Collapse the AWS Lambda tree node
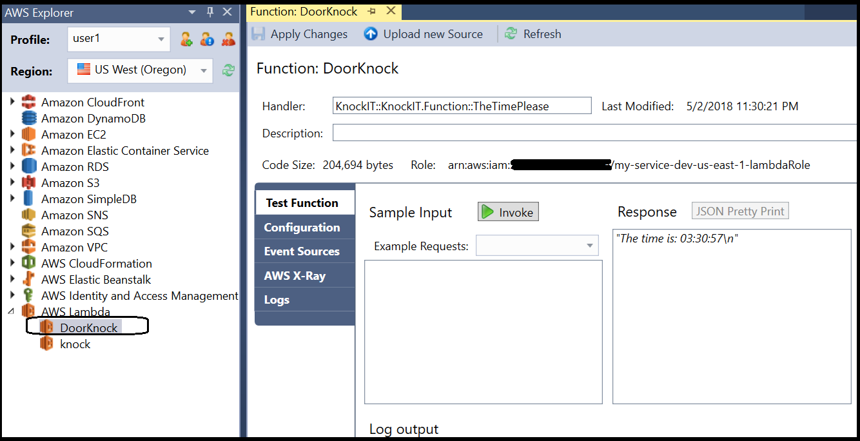This screenshot has width=860, height=441. 12,312
